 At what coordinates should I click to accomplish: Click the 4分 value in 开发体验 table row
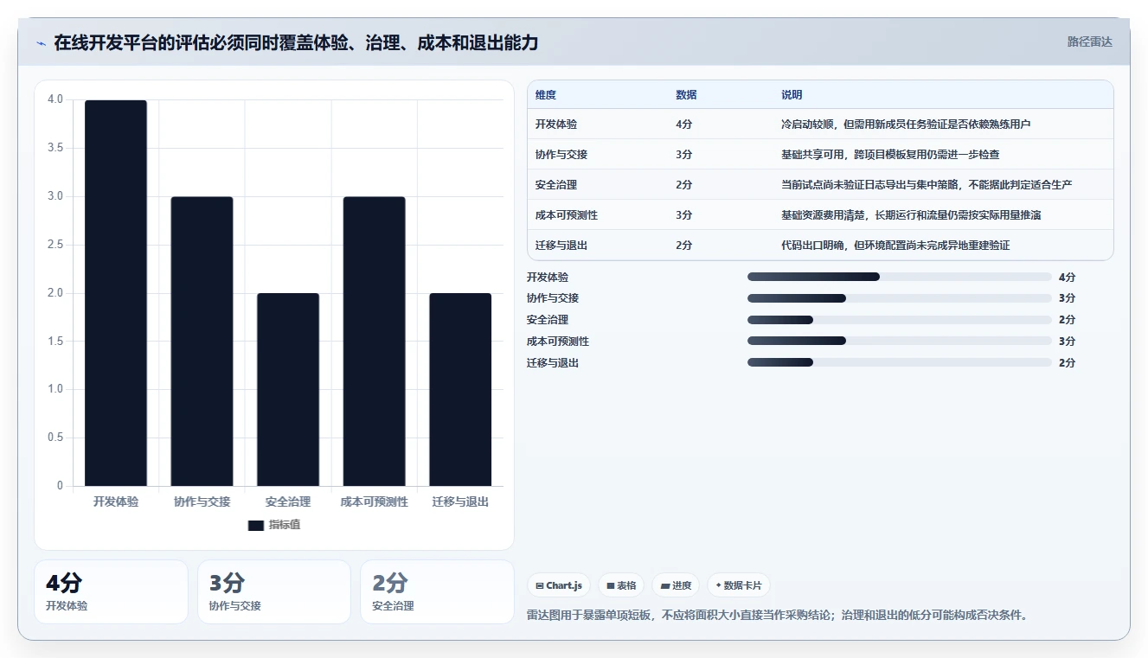tap(684, 125)
